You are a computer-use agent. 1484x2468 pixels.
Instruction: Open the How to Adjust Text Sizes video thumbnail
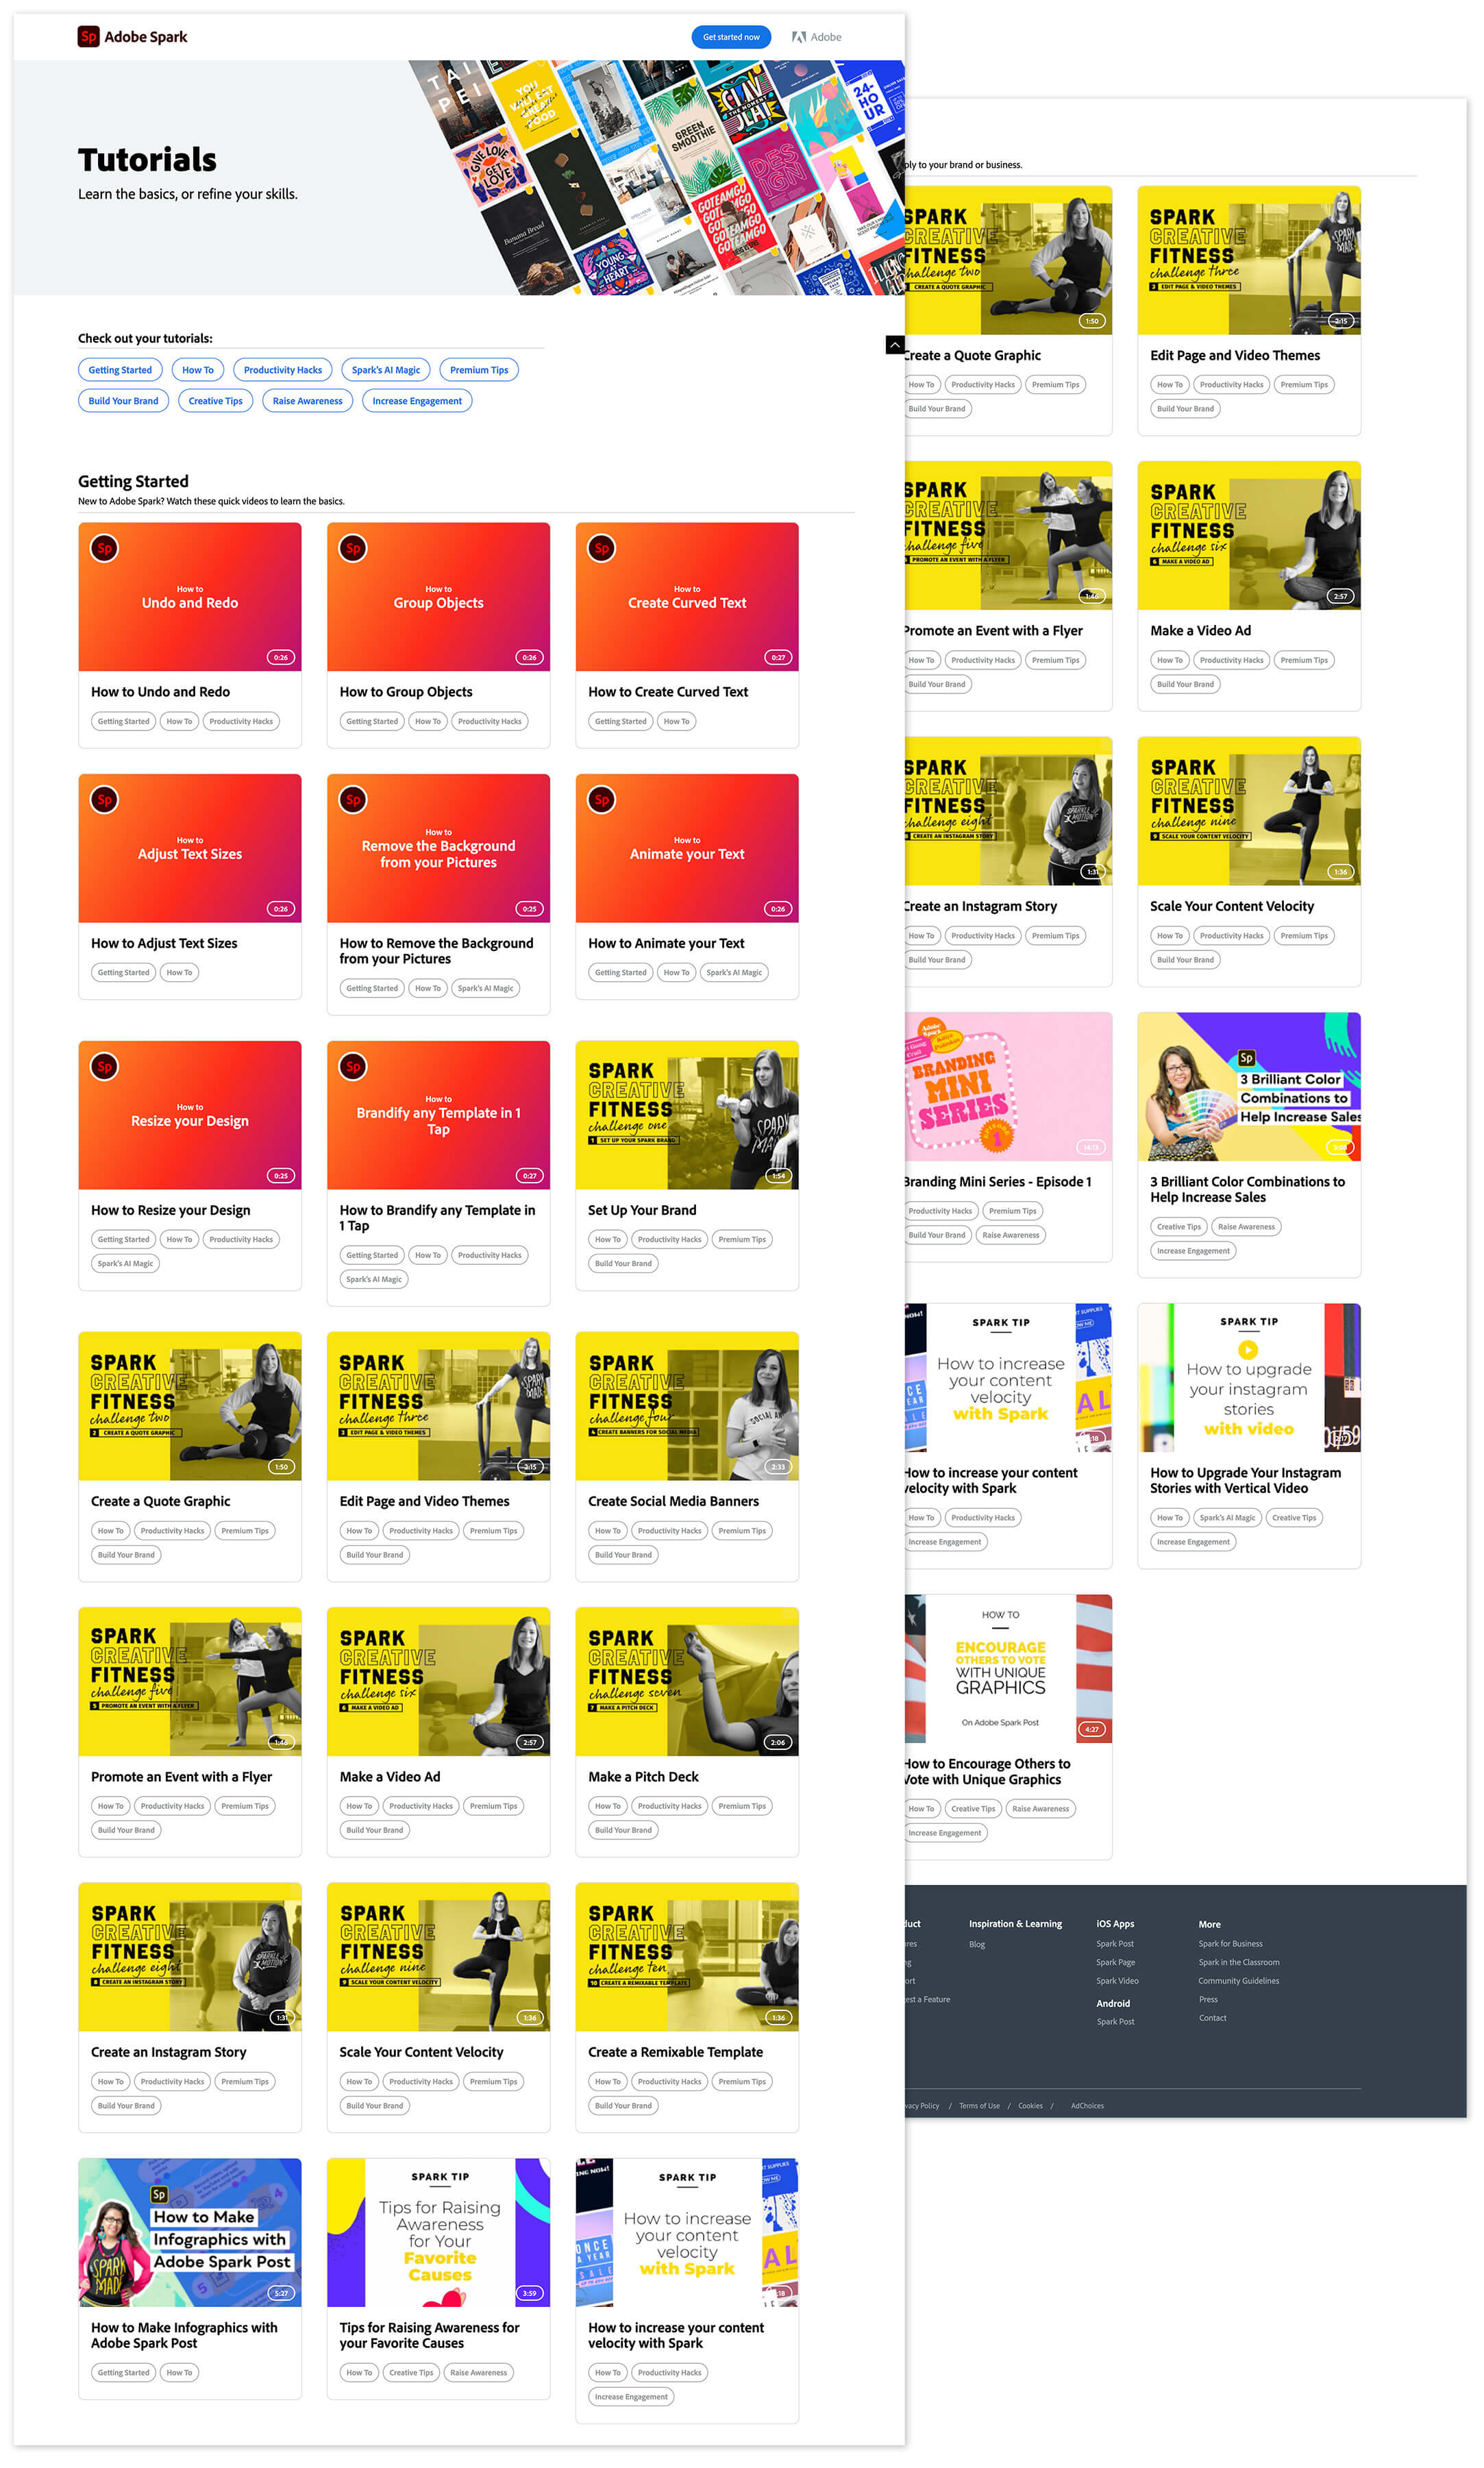tap(190, 848)
